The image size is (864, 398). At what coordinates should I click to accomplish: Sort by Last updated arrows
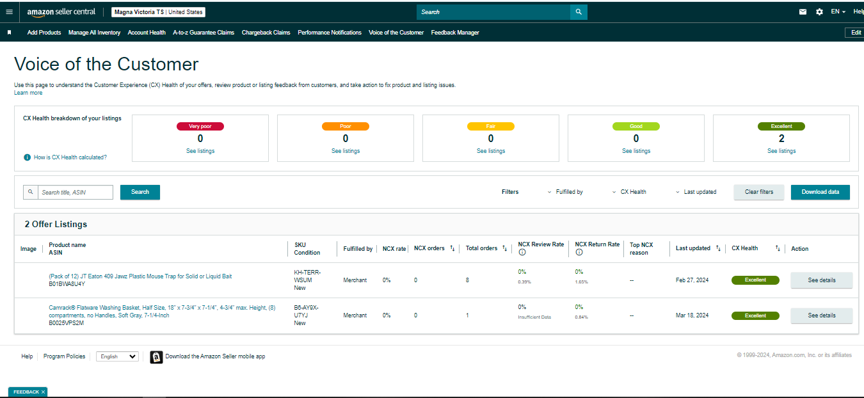(718, 248)
